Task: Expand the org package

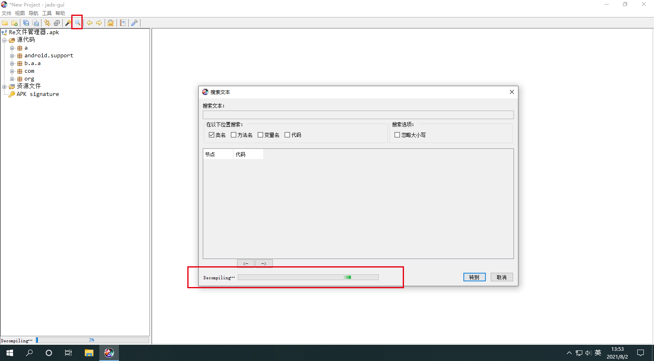Action: coord(12,79)
